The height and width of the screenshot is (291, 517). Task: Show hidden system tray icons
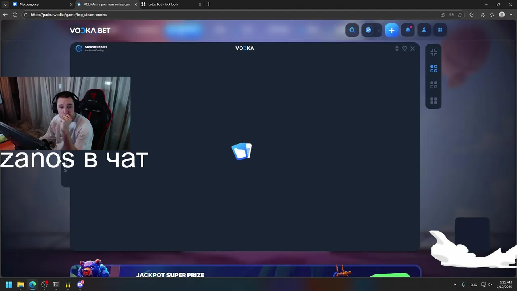coord(454,285)
